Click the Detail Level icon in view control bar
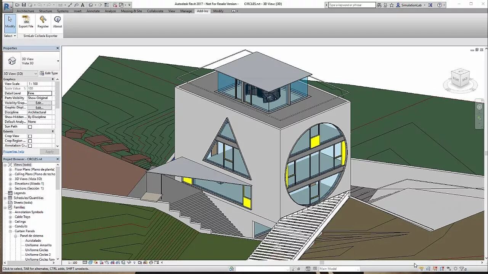488x274 pixels. tap(85, 263)
